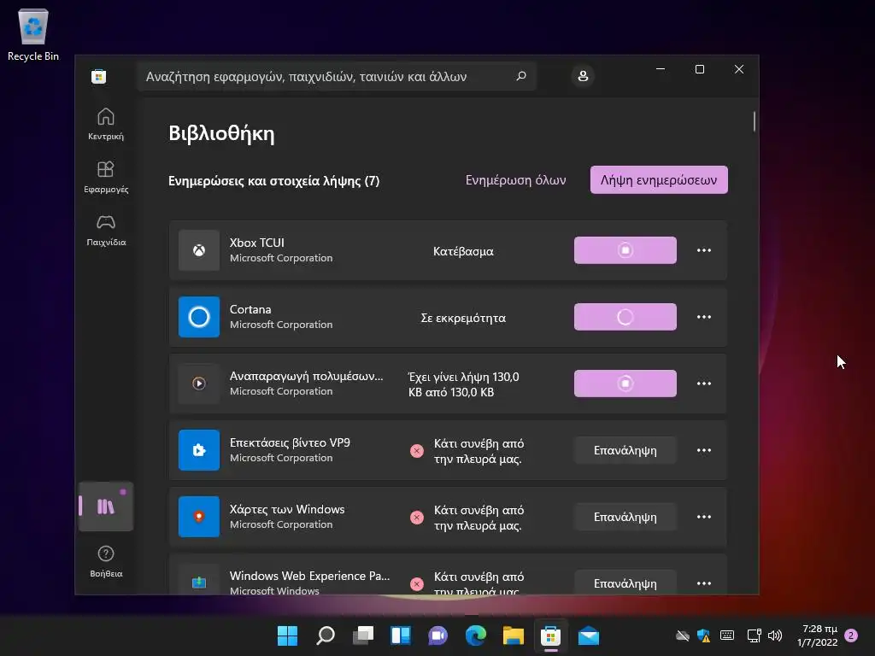Stop the Xbox TCUI download
Screen dimensions: 875x656
tap(625, 250)
